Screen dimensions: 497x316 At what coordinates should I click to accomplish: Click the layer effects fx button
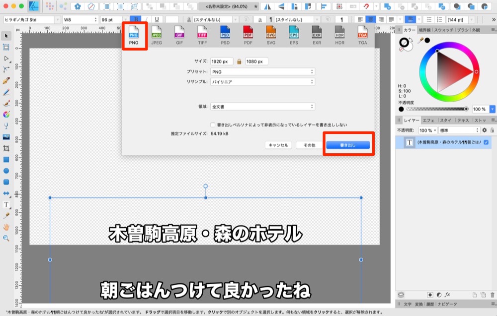[x=447, y=295]
